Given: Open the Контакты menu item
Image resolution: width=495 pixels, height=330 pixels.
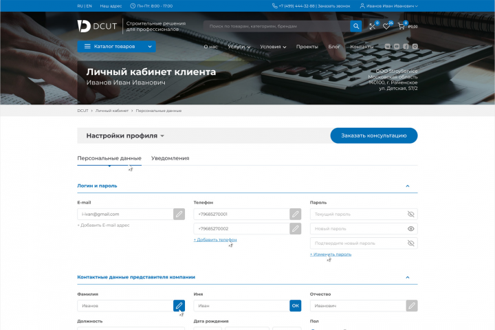Looking at the screenshot, I should pyautogui.click(x=362, y=47).
